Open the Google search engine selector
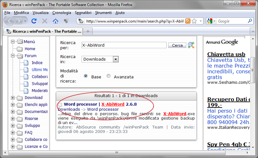This screenshot has width=258, height=158. click(x=211, y=21)
